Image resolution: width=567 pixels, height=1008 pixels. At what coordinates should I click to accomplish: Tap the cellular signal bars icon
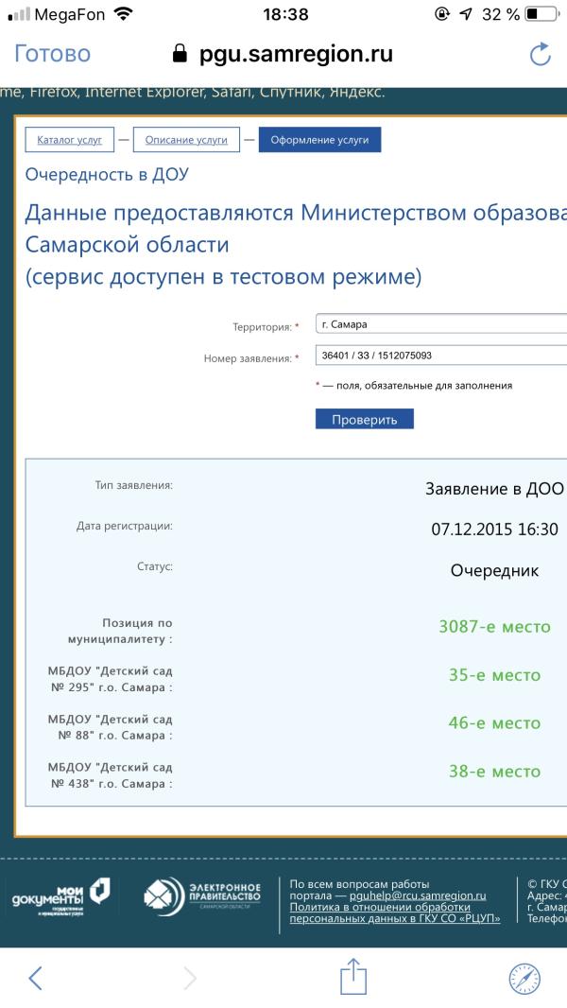pos(19,14)
